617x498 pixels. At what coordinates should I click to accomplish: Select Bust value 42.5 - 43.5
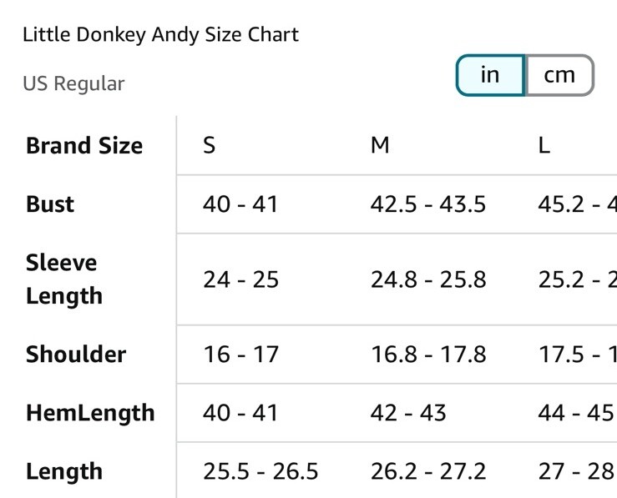[428, 204]
